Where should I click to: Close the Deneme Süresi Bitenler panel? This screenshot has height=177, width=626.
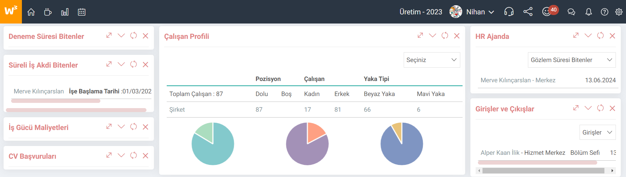145,36
